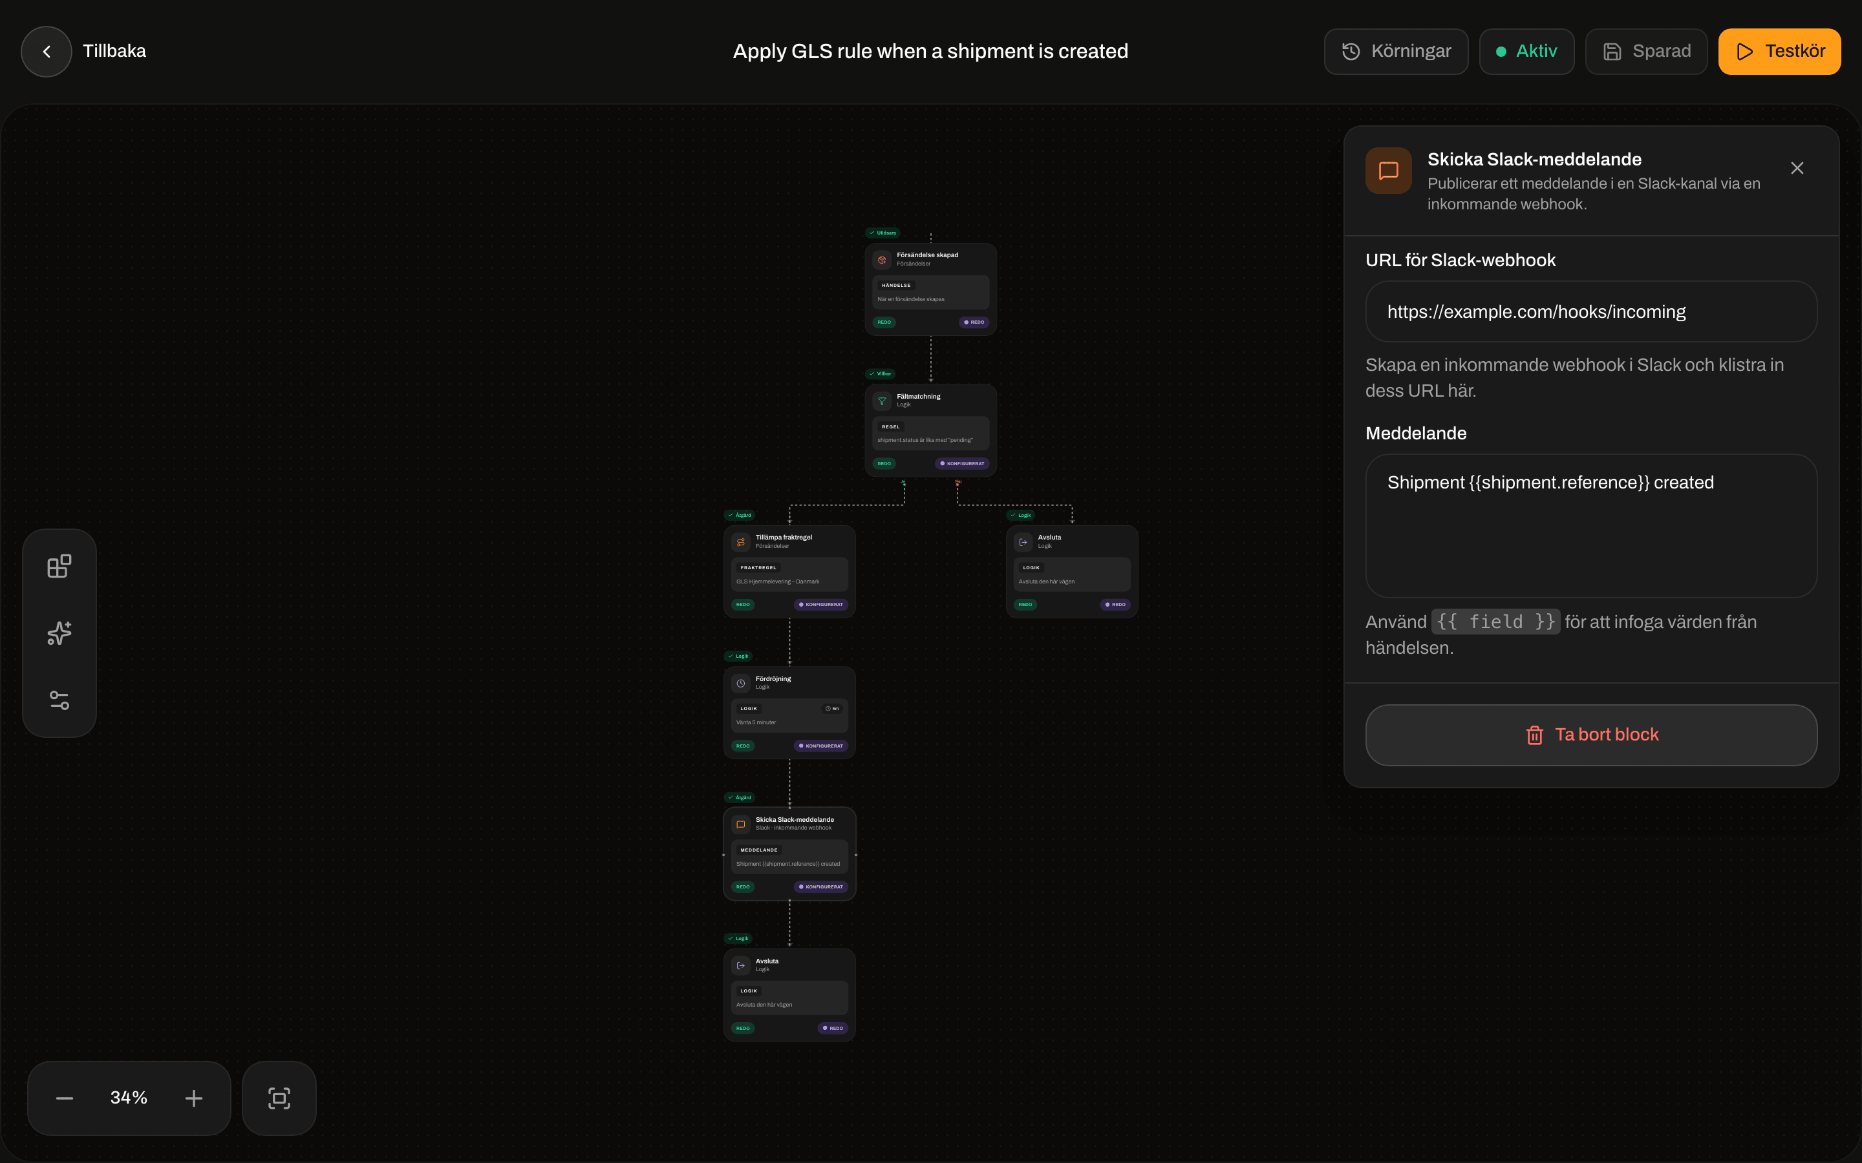Select the Försändelse skapad trigger node
The width and height of the screenshot is (1862, 1163).
[930, 289]
